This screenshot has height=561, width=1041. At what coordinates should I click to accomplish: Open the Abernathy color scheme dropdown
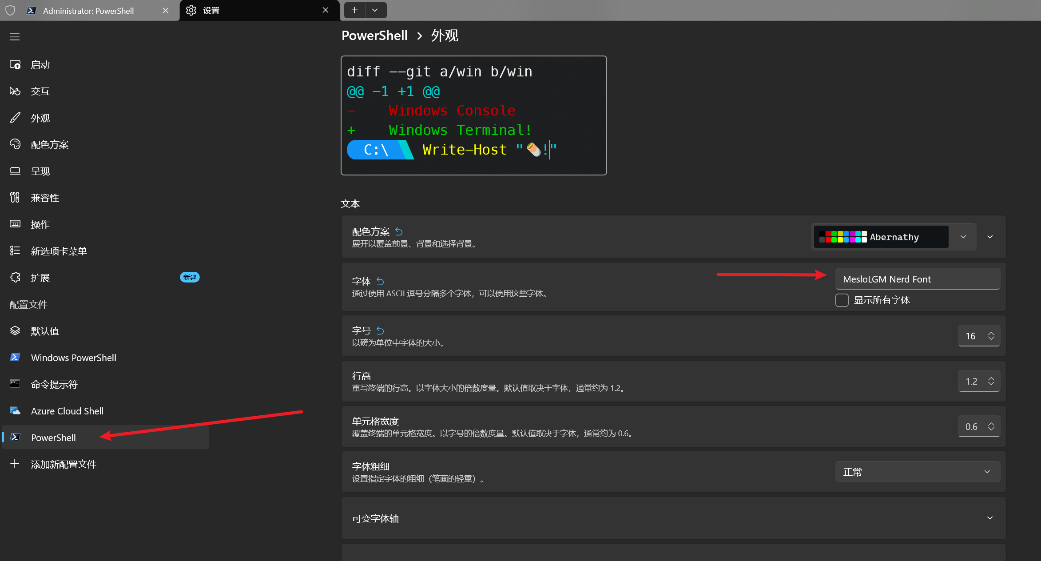[x=894, y=237]
